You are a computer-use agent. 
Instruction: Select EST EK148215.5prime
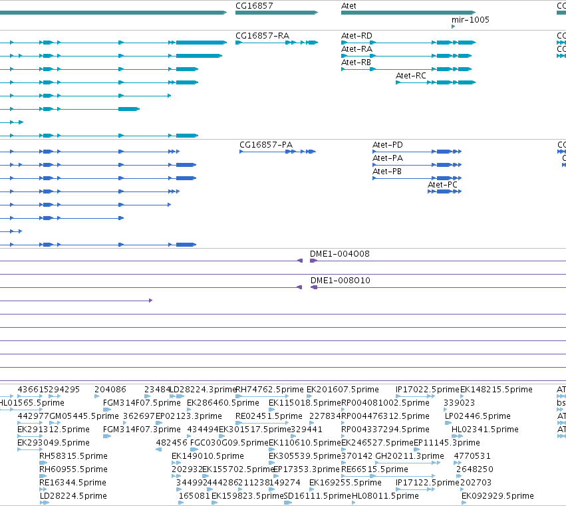[x=496, y=390]
